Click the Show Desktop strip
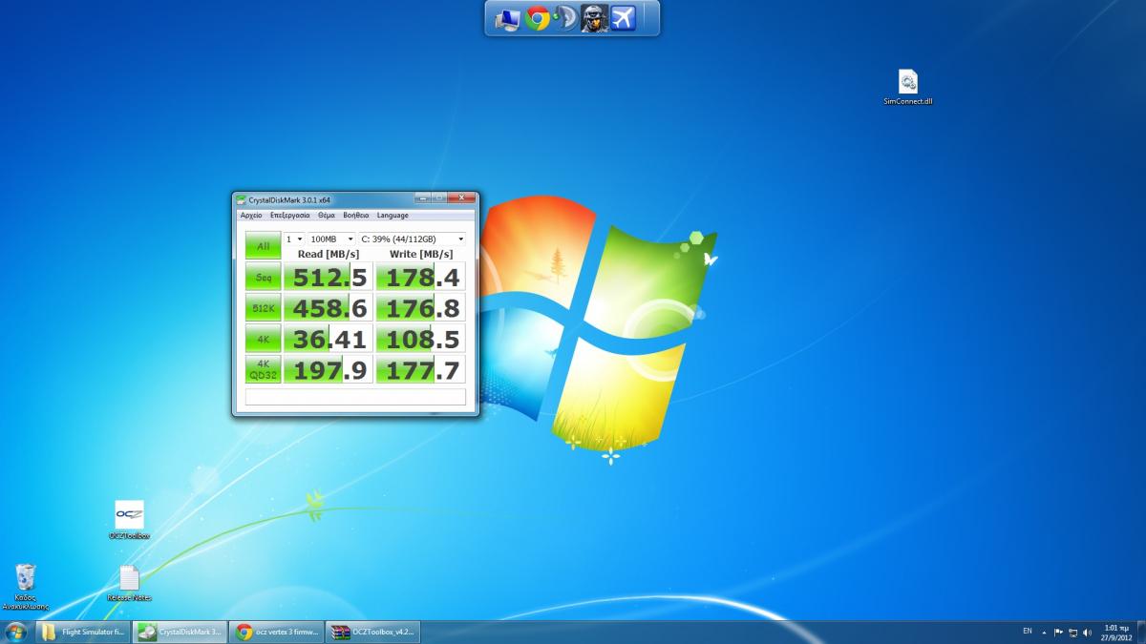1146x644 pixels. (1140, 633)
